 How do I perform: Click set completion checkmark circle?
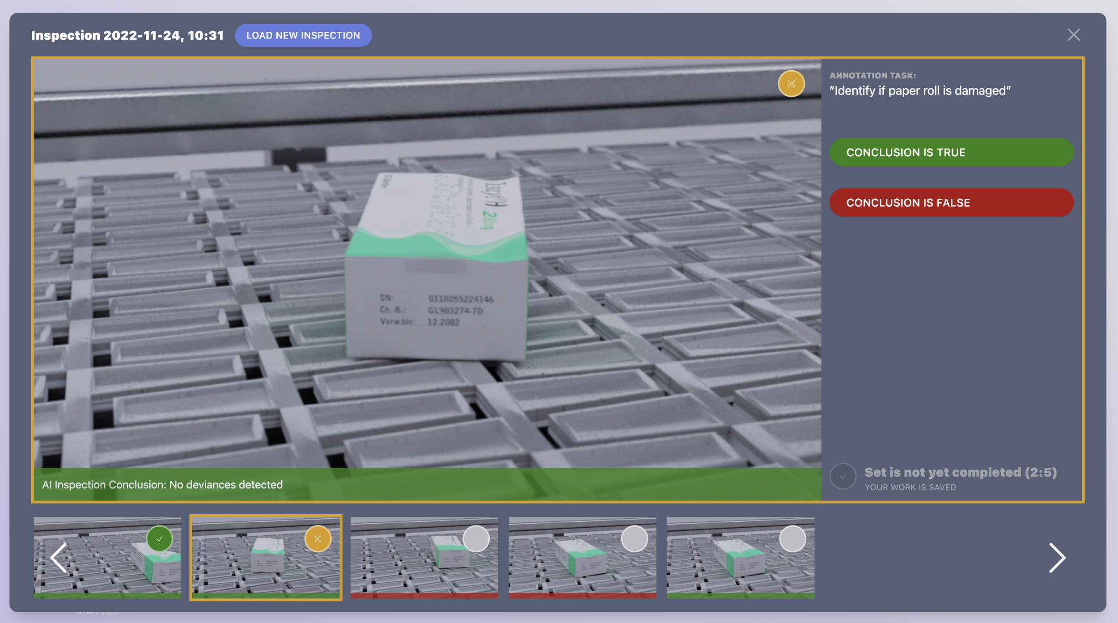843,476
